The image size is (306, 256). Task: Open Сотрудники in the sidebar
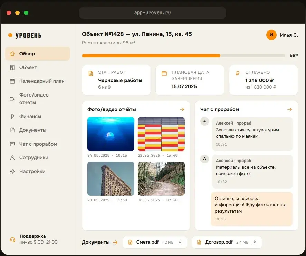(37, 157)
